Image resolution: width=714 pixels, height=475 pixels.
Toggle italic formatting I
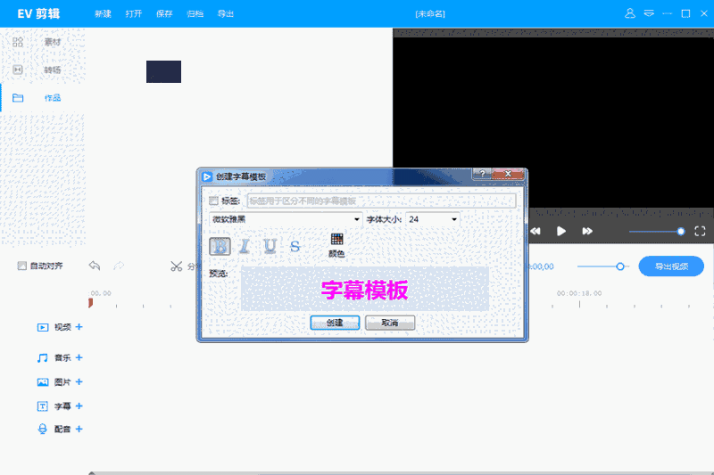tap(245, 246)
